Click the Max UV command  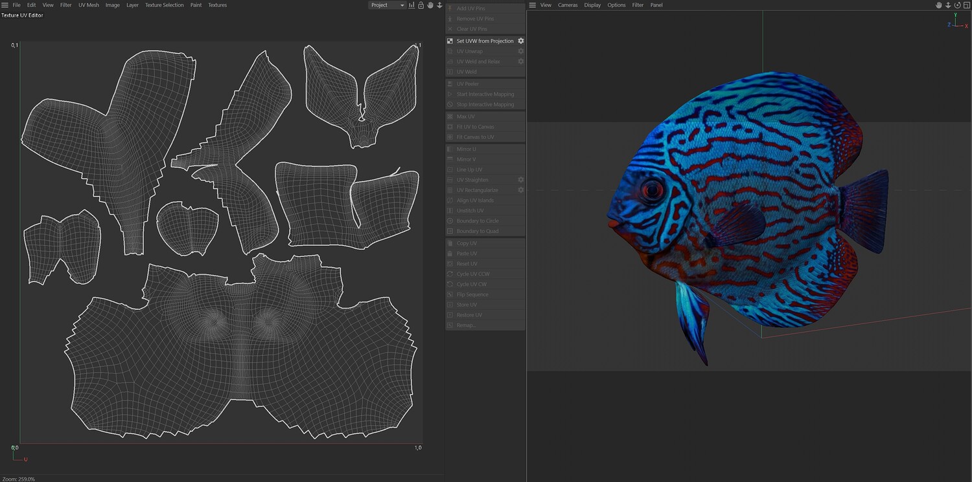point(485,116)
